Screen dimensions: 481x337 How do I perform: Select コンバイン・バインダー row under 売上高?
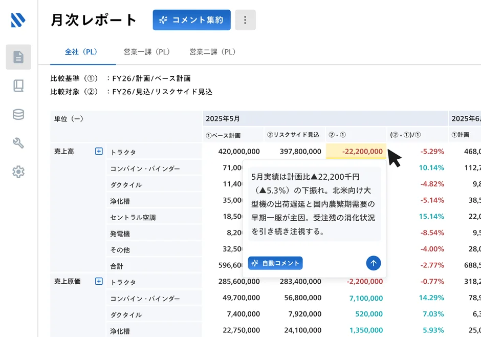tap(154, 168)
